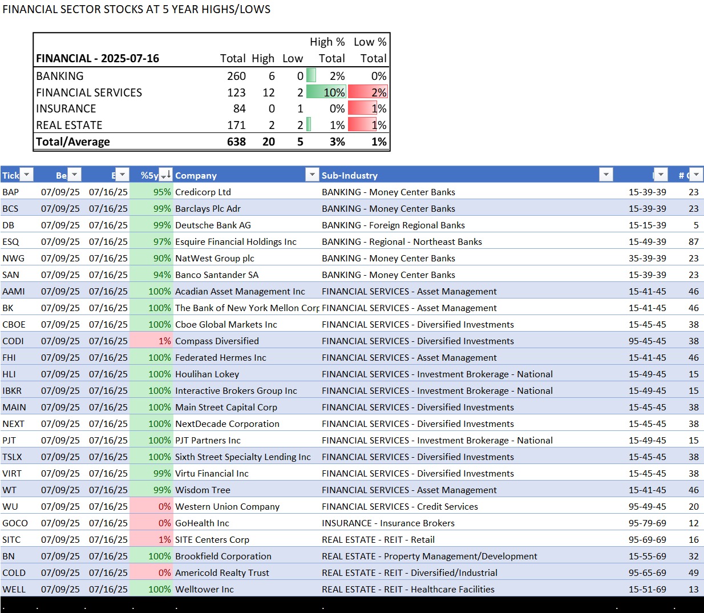
Task: Open the # column filter dropdown
Action: [x=696, y=175]
